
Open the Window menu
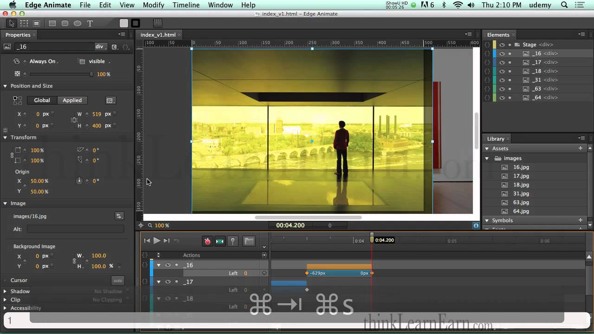220,5
